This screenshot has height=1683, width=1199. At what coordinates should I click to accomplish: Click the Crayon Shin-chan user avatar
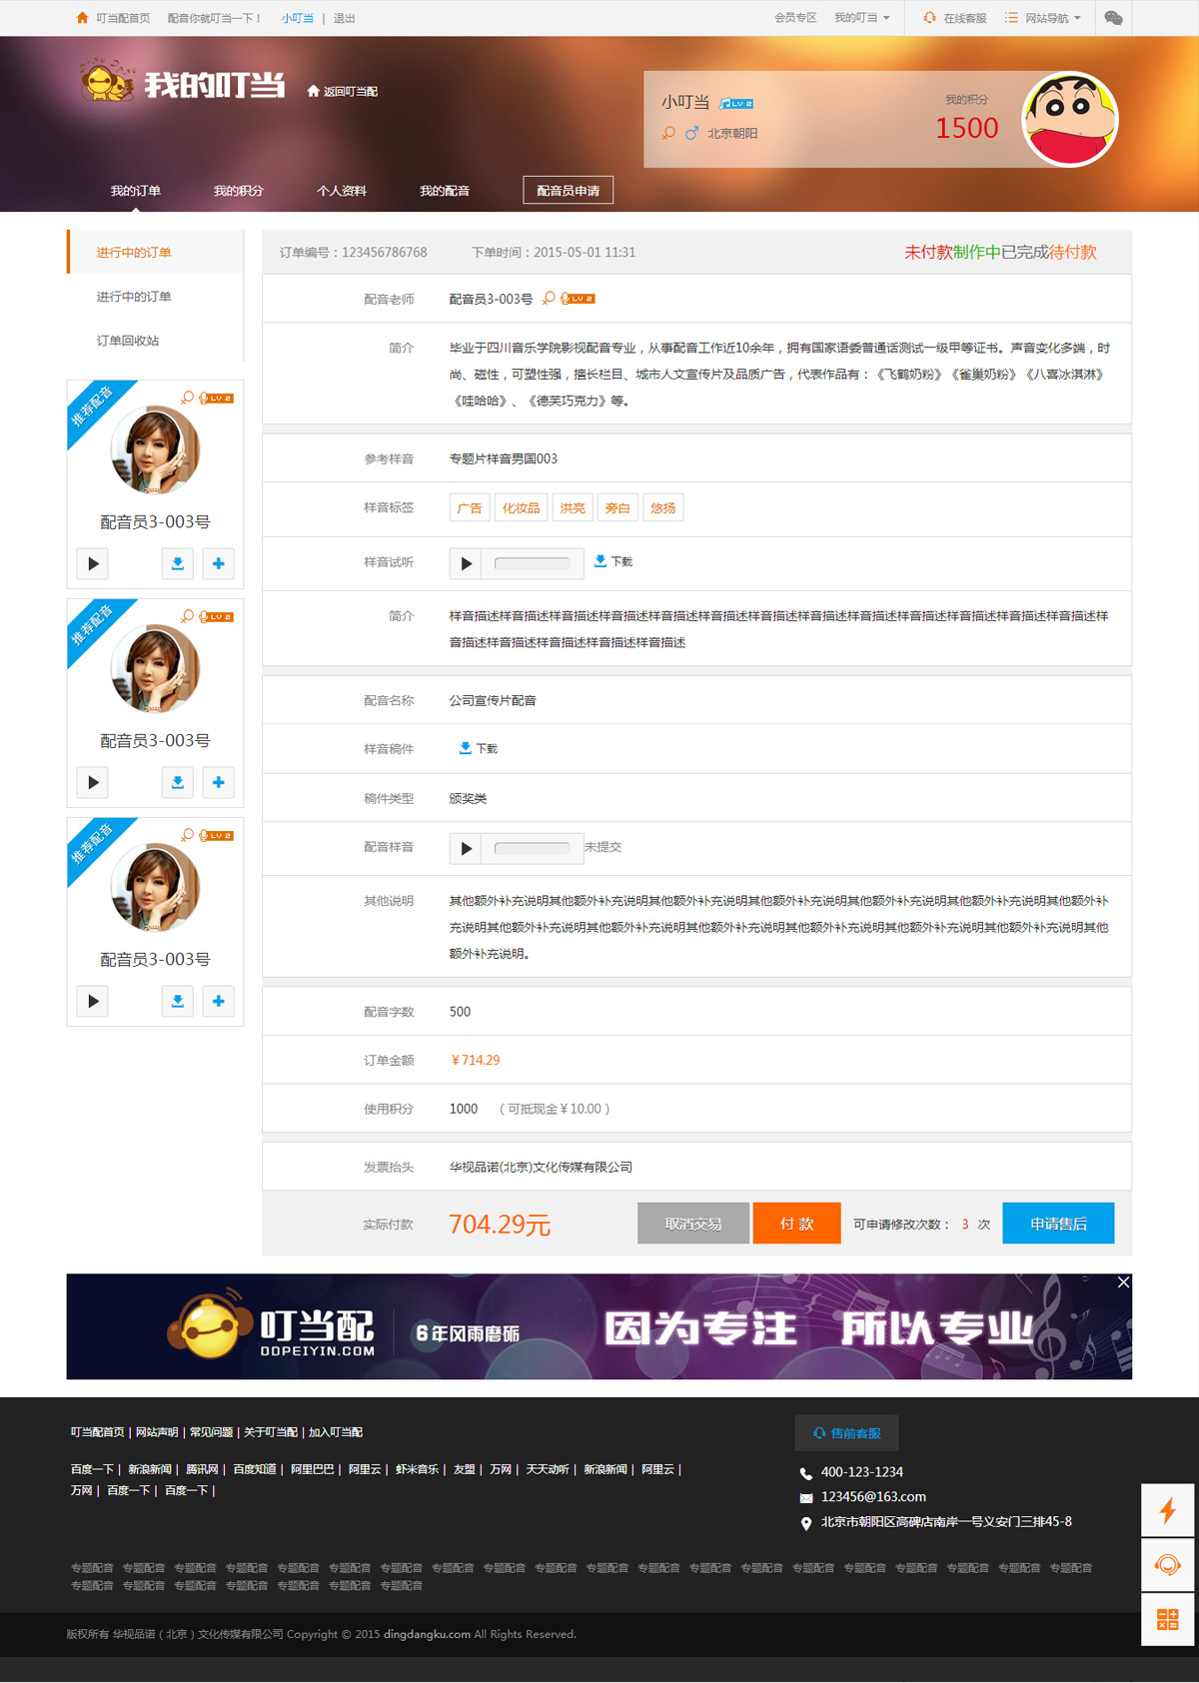(1070, 119)
